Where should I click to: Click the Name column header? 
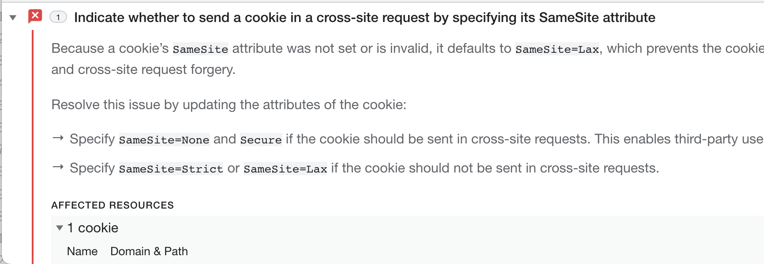(82, 251)
